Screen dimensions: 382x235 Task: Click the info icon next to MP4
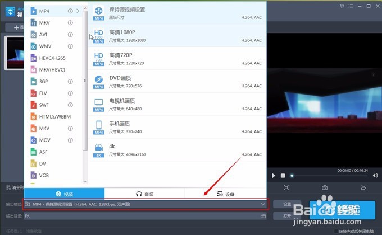coord(70,11)
